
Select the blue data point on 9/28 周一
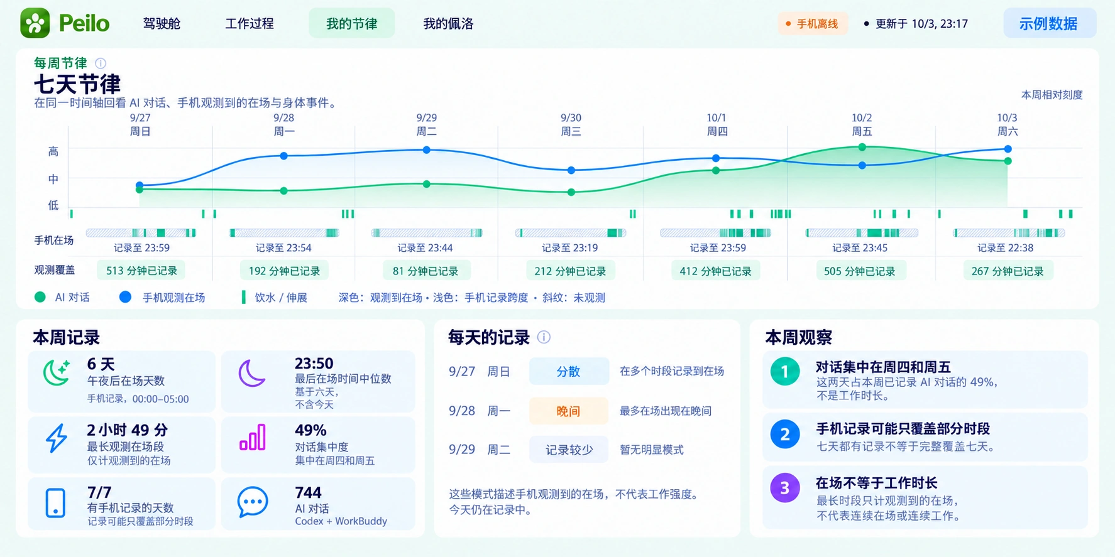283,156
